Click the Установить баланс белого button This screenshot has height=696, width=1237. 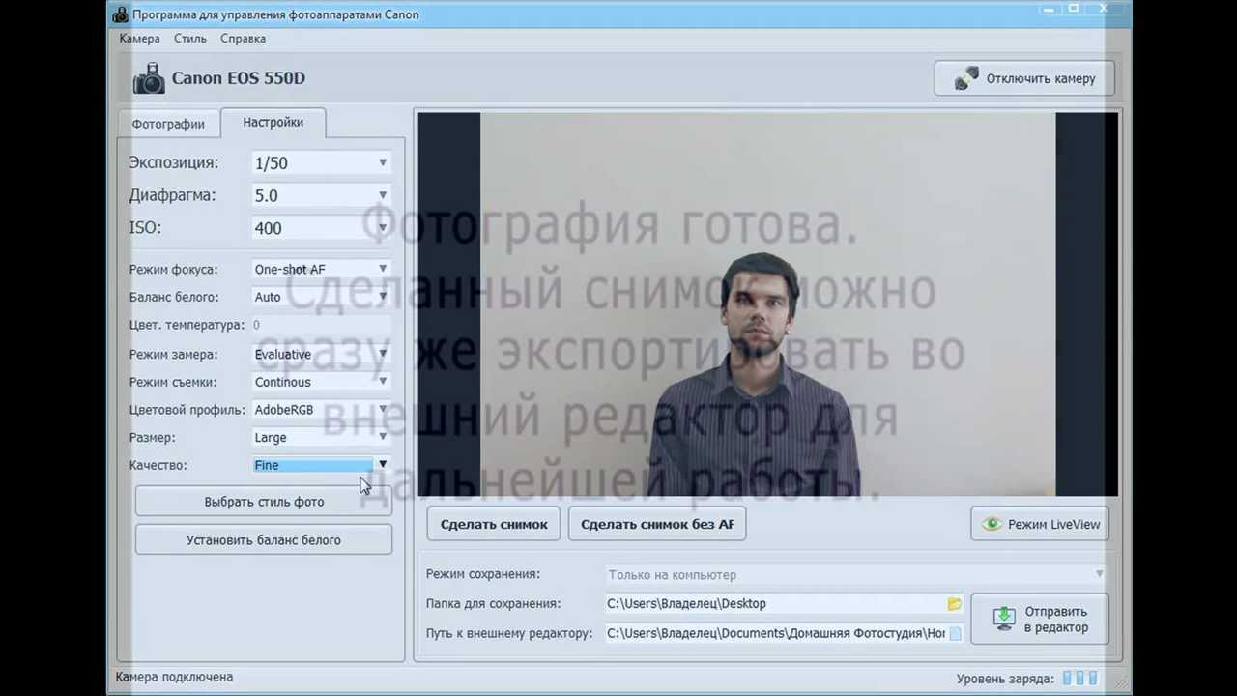tap(264, 540)
